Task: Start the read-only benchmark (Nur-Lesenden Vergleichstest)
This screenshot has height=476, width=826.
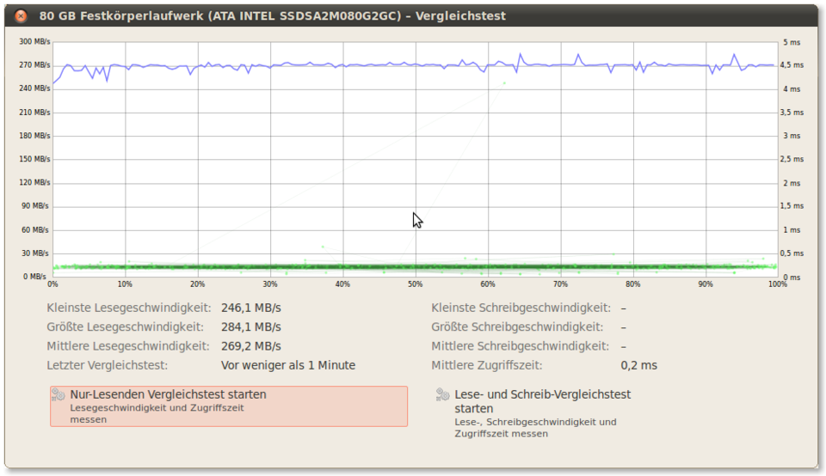Action: point(228,406)
